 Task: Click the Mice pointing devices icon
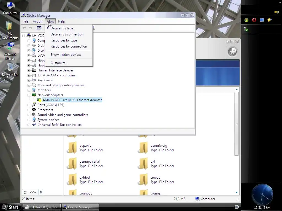34,85
